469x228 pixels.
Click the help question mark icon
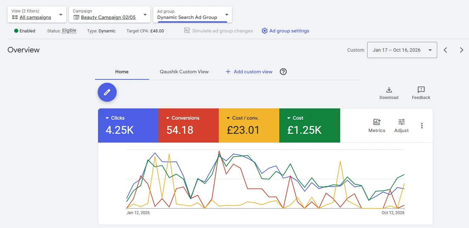click(x=283, y=72)
